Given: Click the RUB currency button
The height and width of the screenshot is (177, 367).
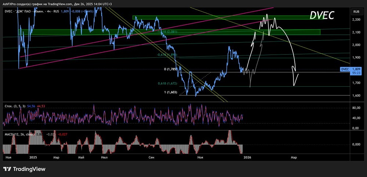Looking at the screenshot, I should (357, 11).
